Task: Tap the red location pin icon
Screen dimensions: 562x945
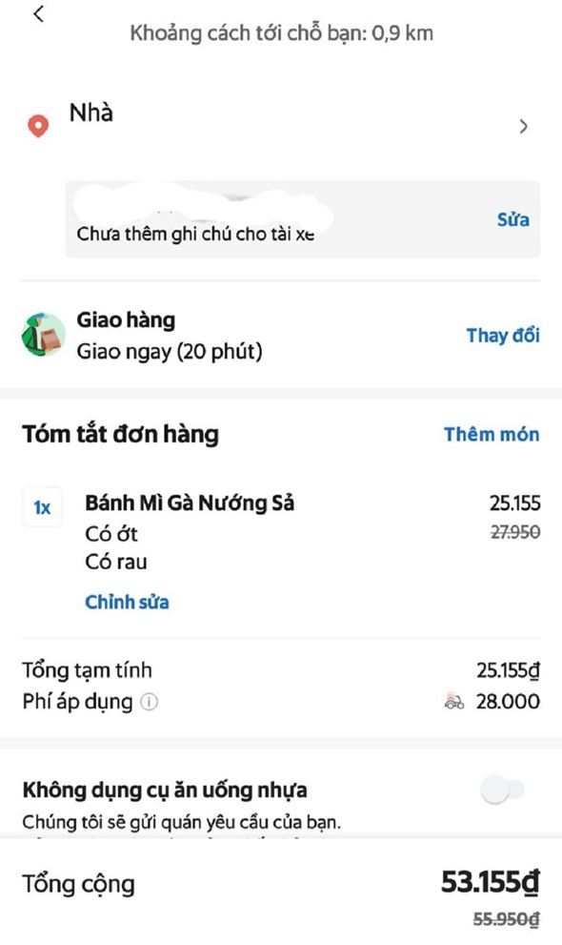Action: [x=38, y=127]
